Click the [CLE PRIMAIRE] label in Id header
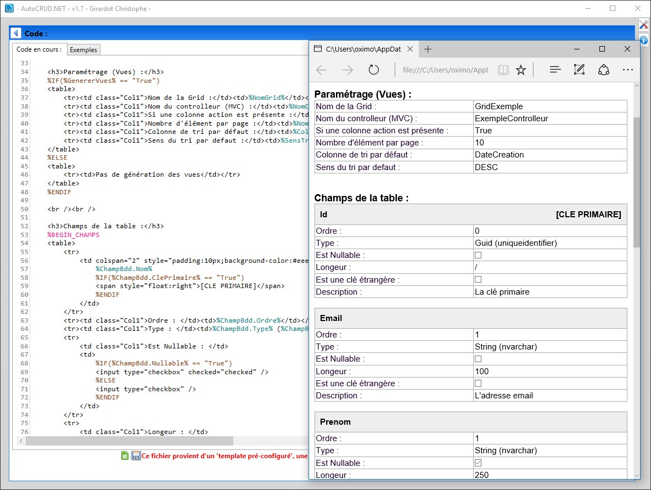This screenshot has height=490, width=651. [x=588, y=214]
